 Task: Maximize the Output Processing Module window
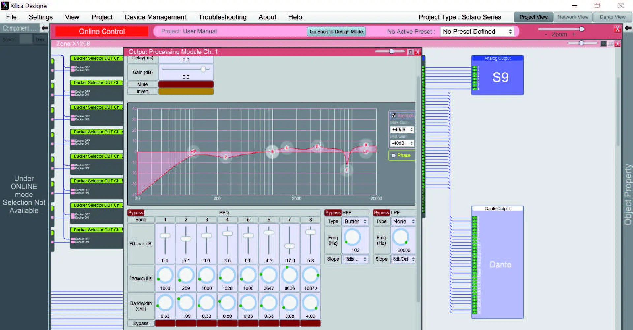pyautogui.click(x=410, y=52)
